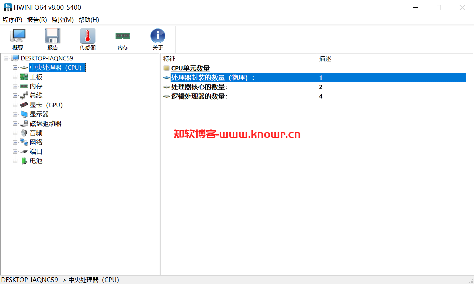Expand the 网络 tree node

pyautogui.click(x=15, y=142)
